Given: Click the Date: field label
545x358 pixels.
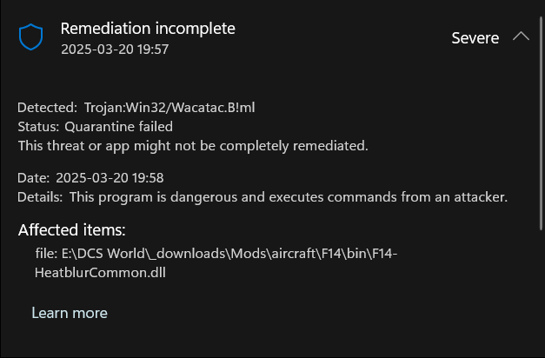Looking at the screenshot, I should (x=33, y=178).
